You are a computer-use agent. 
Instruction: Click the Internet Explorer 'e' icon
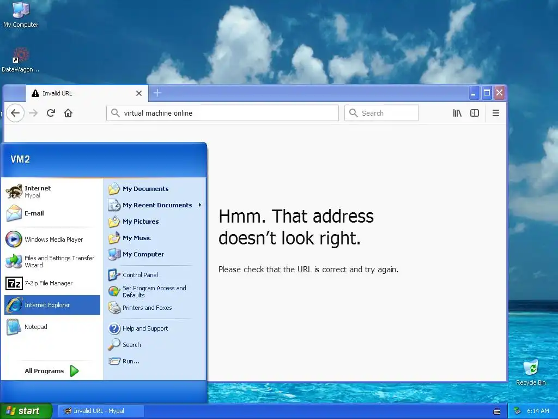click(14, 305)
